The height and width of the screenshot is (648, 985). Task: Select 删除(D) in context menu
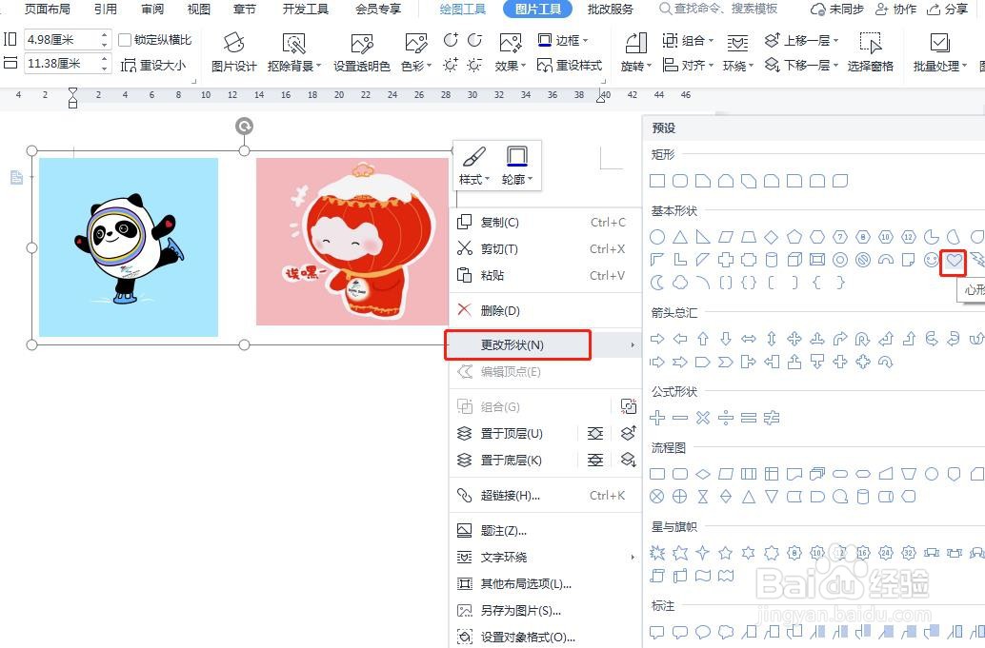[545, 310]
